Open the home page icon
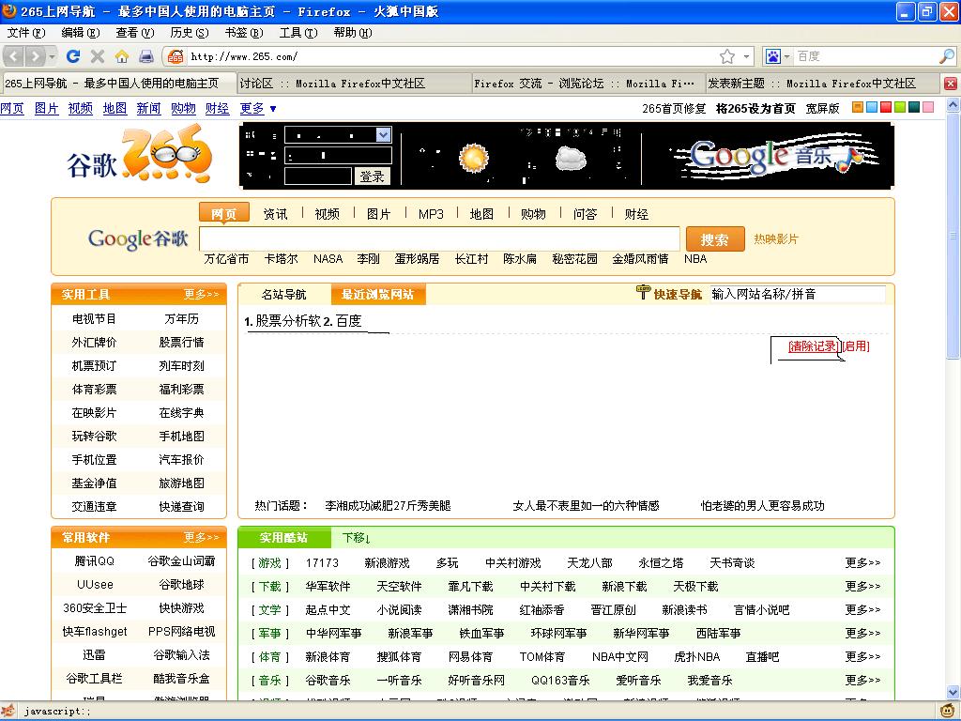Screen dimensions: 961x721 122,56
